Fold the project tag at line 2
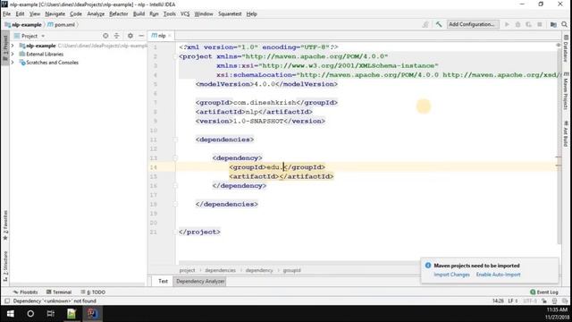The image size is (572, 322). coord(175,56)
